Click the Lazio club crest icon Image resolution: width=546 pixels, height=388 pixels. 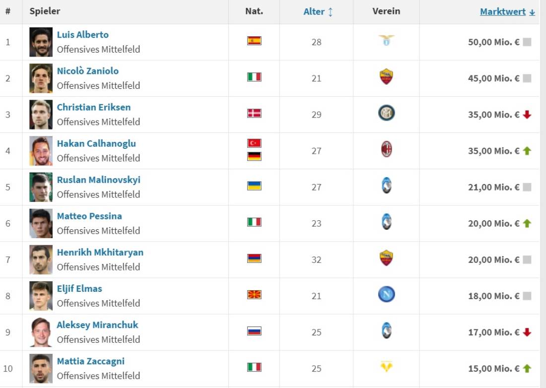(x=386, y=41)
